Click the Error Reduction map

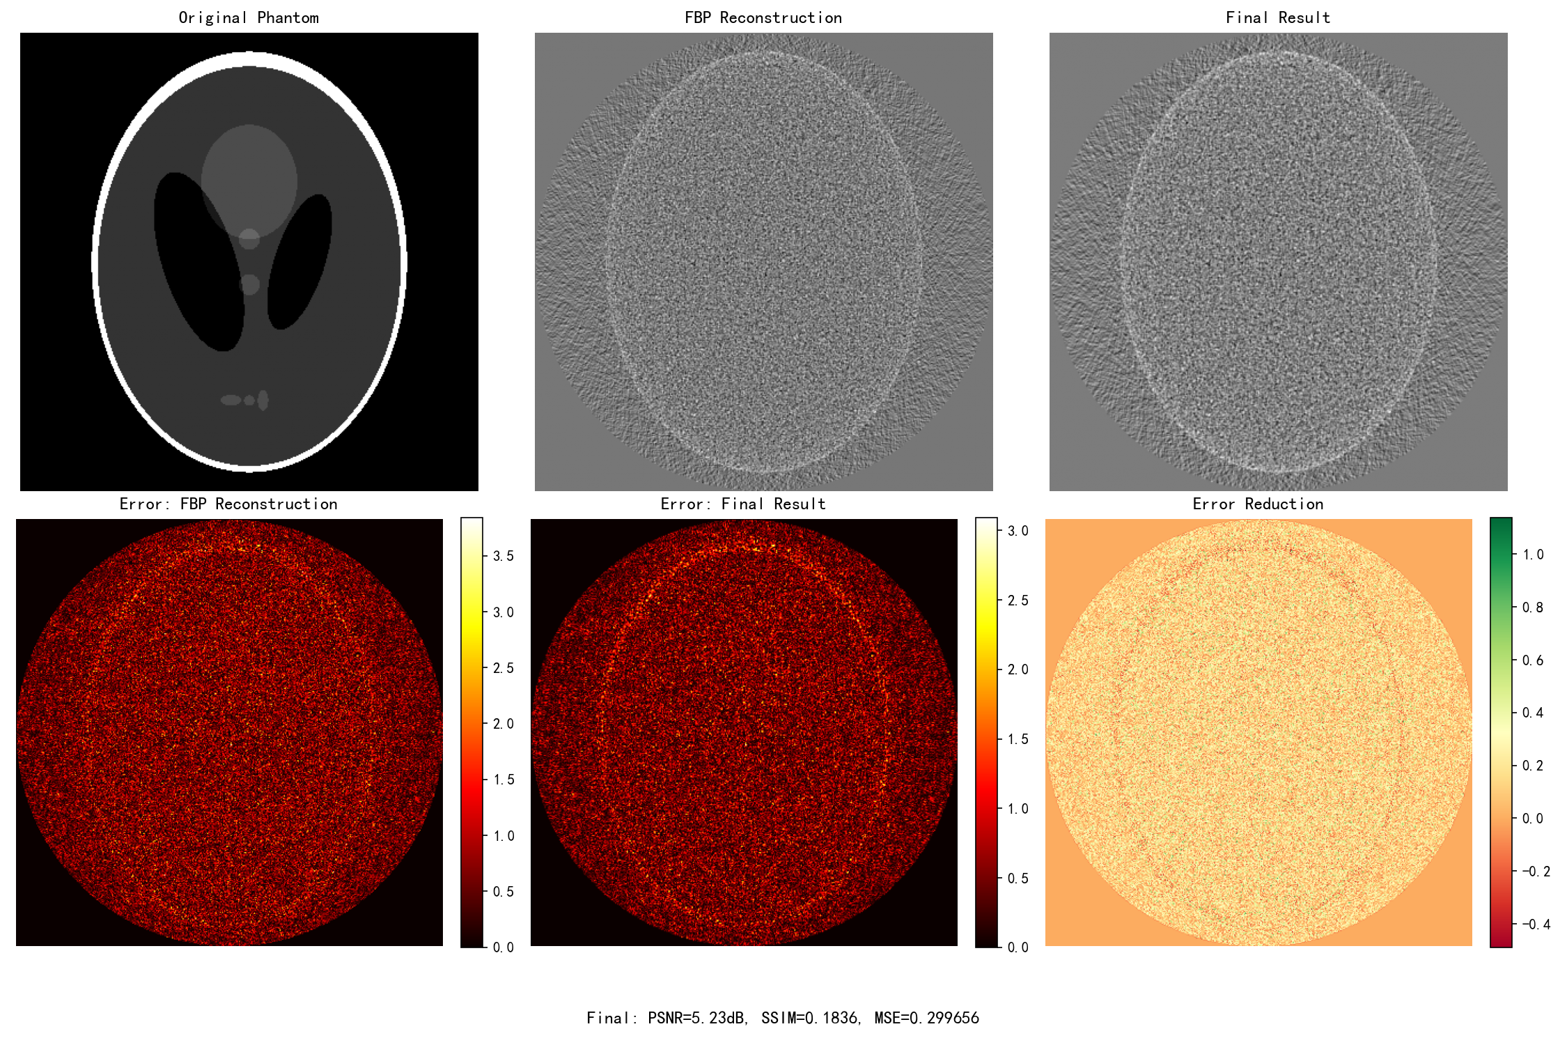coord(1258,731)
